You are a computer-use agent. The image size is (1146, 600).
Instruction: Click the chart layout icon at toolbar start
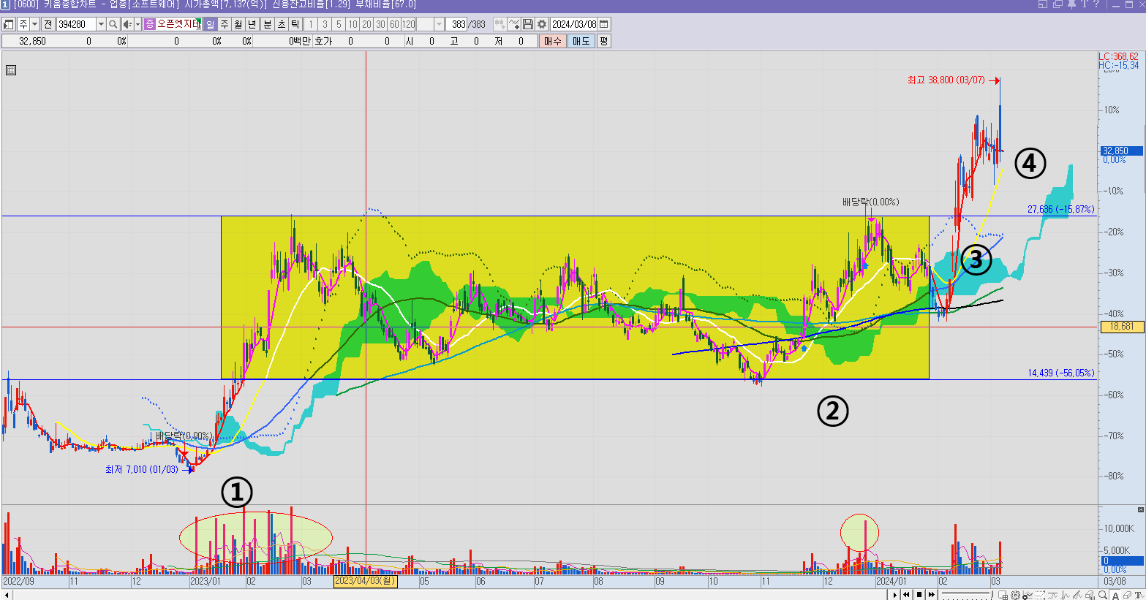pos(9,24)
